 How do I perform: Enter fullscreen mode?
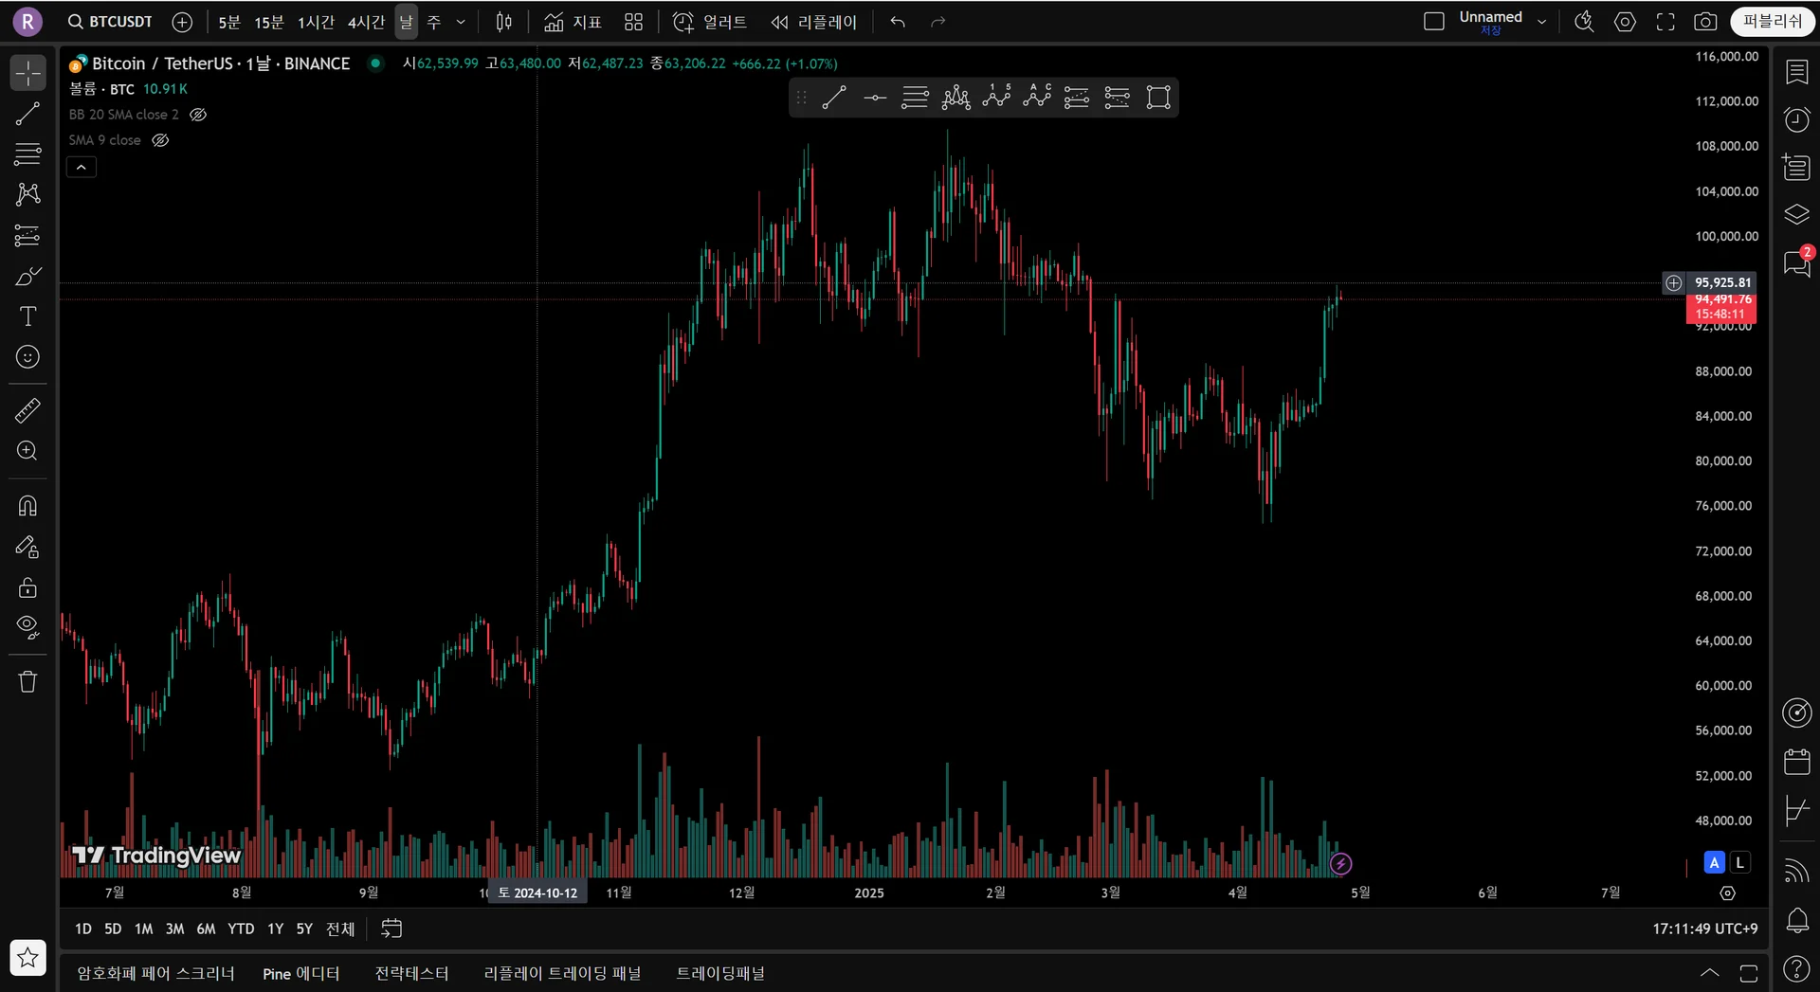coord(1665,22)
